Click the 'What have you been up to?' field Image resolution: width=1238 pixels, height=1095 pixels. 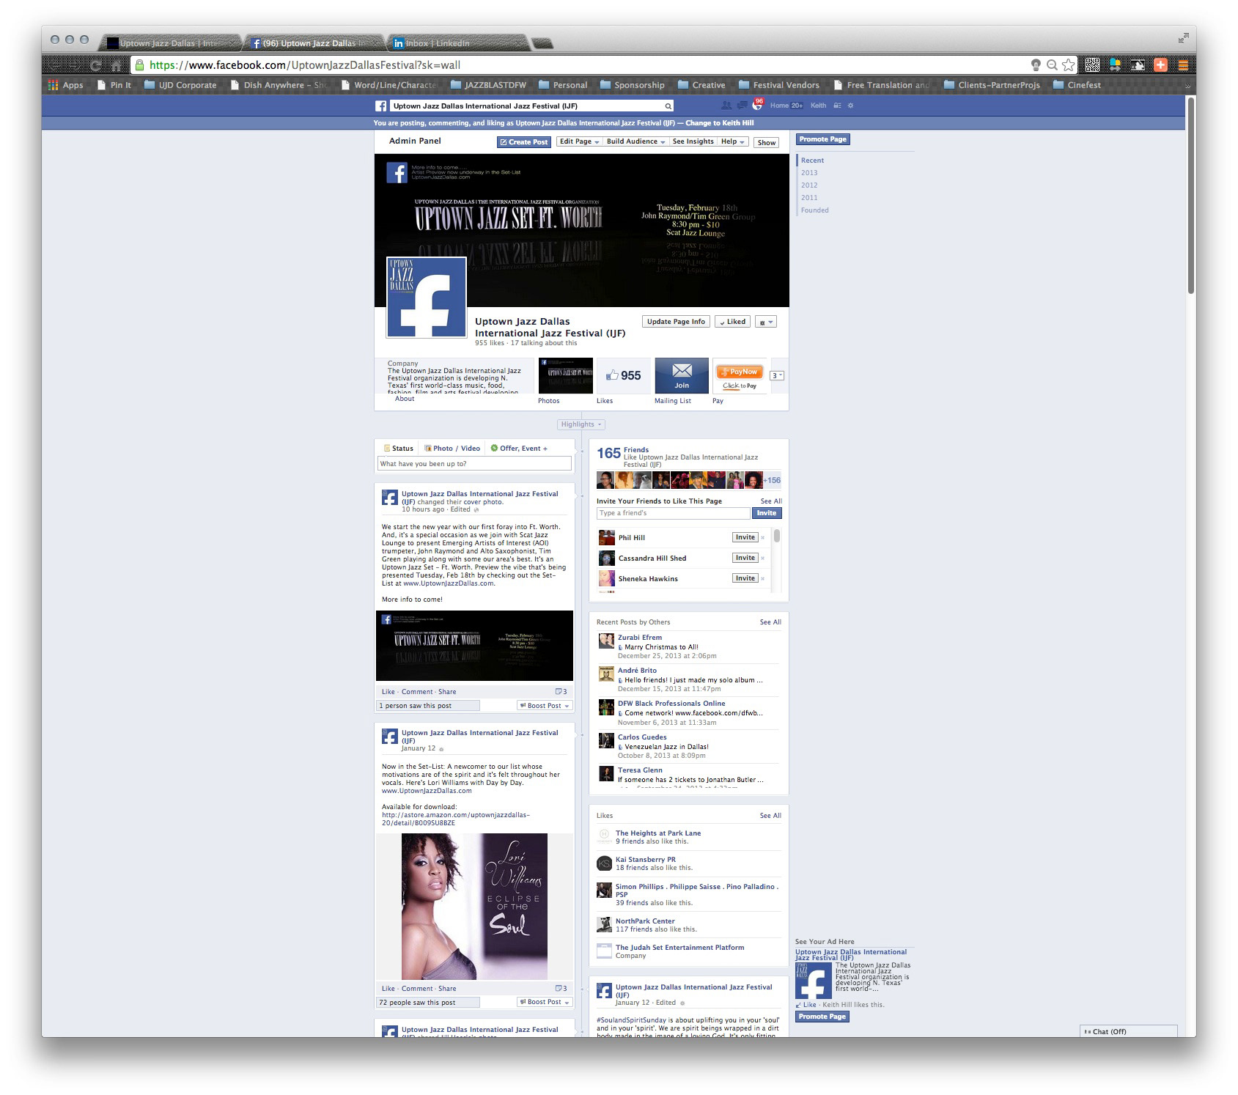pyautogui.click(x=474, y=464)
